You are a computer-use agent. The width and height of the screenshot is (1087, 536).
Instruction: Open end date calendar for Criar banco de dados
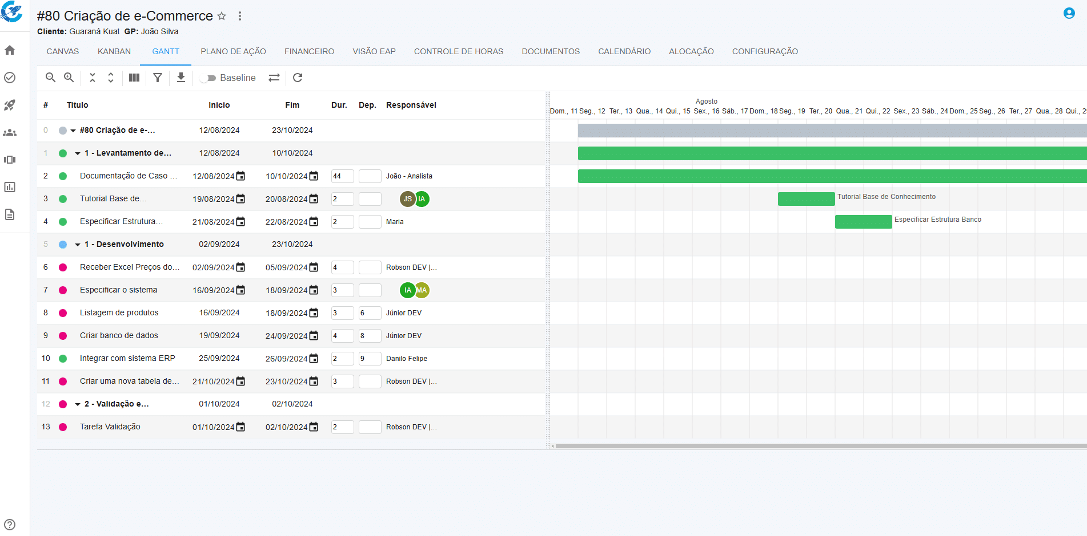[x=314, y=336]
